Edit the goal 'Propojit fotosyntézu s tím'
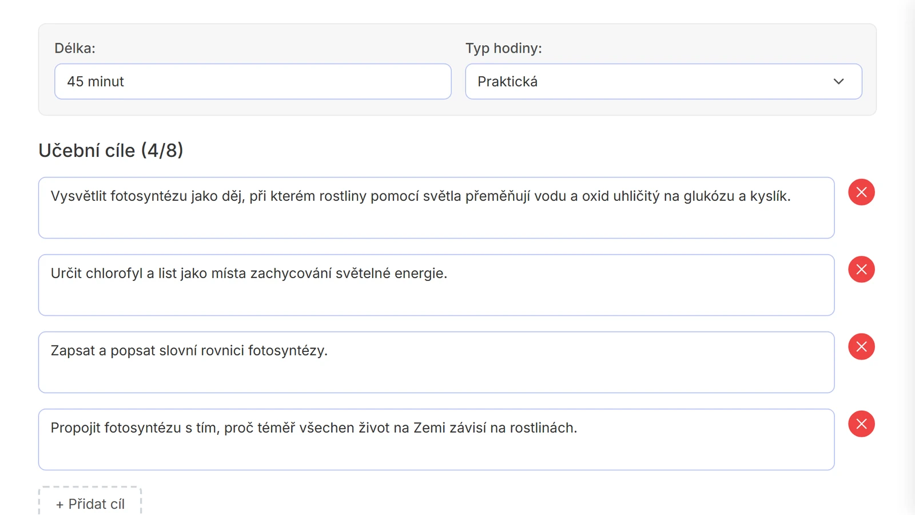Screen dimensions: 915x515 click(x=436, y=439)
